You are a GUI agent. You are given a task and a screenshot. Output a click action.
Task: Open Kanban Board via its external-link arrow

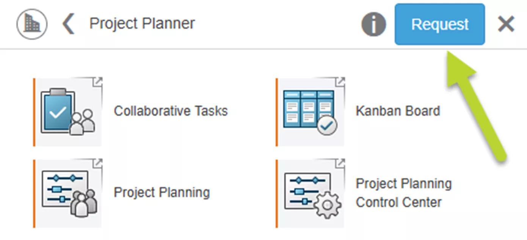tap(341, 81)
